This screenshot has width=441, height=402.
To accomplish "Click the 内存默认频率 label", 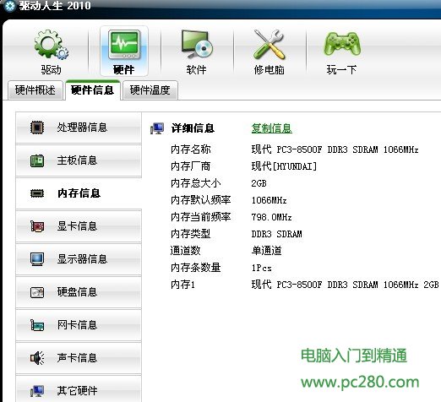I will [201, 200].
